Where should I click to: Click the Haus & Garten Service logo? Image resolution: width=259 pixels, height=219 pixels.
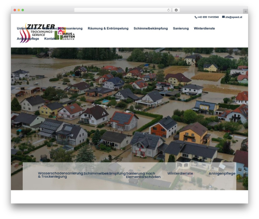(65, 34)
